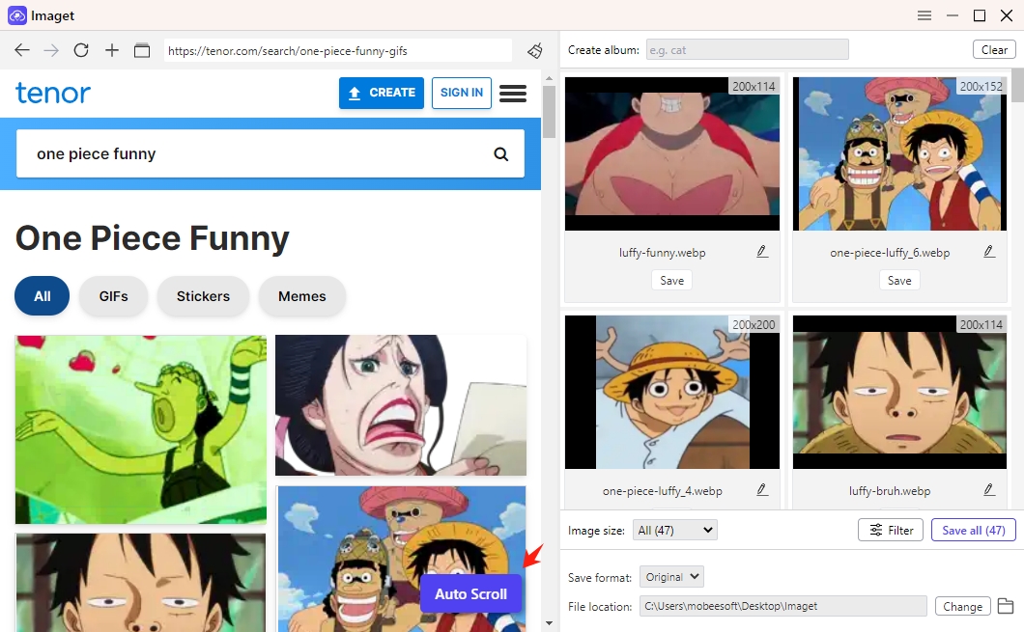
Task: Change the file location with Change button
Action: [x=962, y=607]
